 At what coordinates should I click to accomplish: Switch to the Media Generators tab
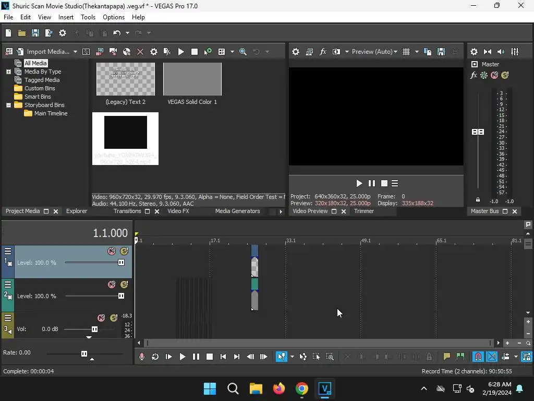click(x=237, y=211)
